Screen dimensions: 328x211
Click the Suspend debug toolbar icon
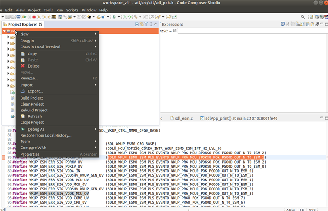pyautogui.click(x=29, y=17)
